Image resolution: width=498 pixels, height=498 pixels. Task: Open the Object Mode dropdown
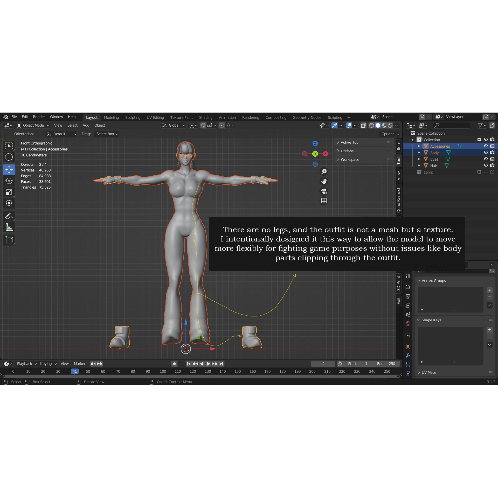(x=33, y=126)
